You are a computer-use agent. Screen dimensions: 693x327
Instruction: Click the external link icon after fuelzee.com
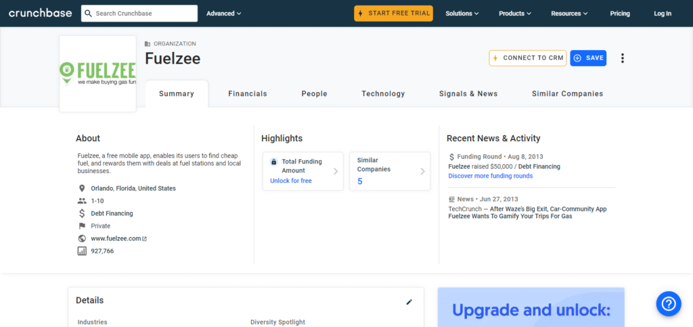[x=145, y=238]
